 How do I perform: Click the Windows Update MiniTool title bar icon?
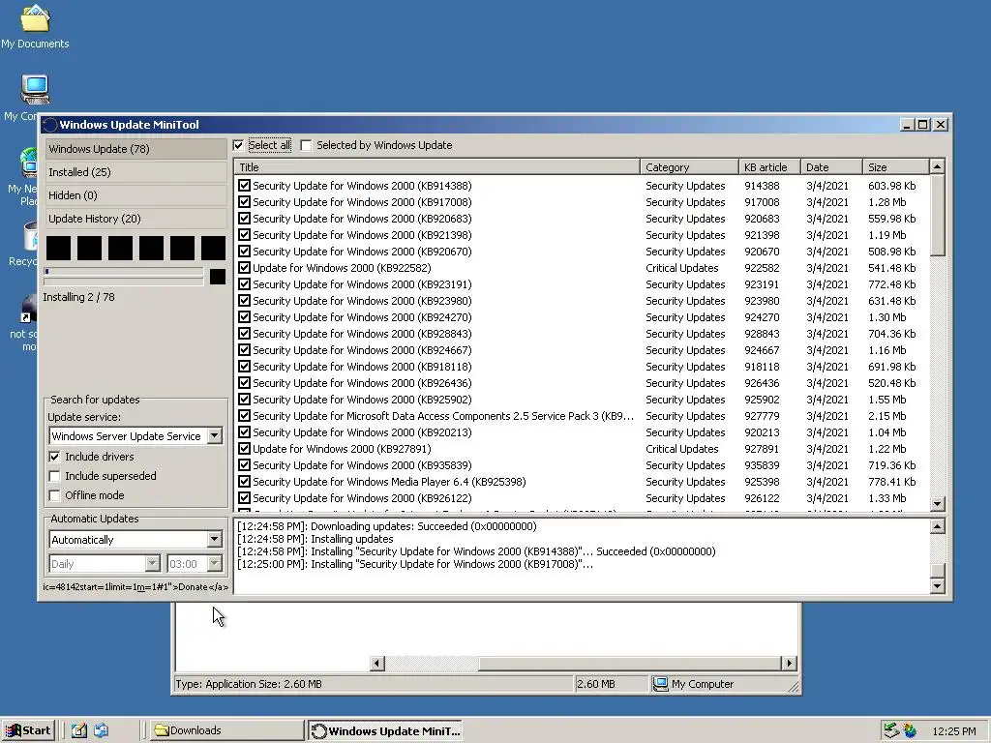50,125
